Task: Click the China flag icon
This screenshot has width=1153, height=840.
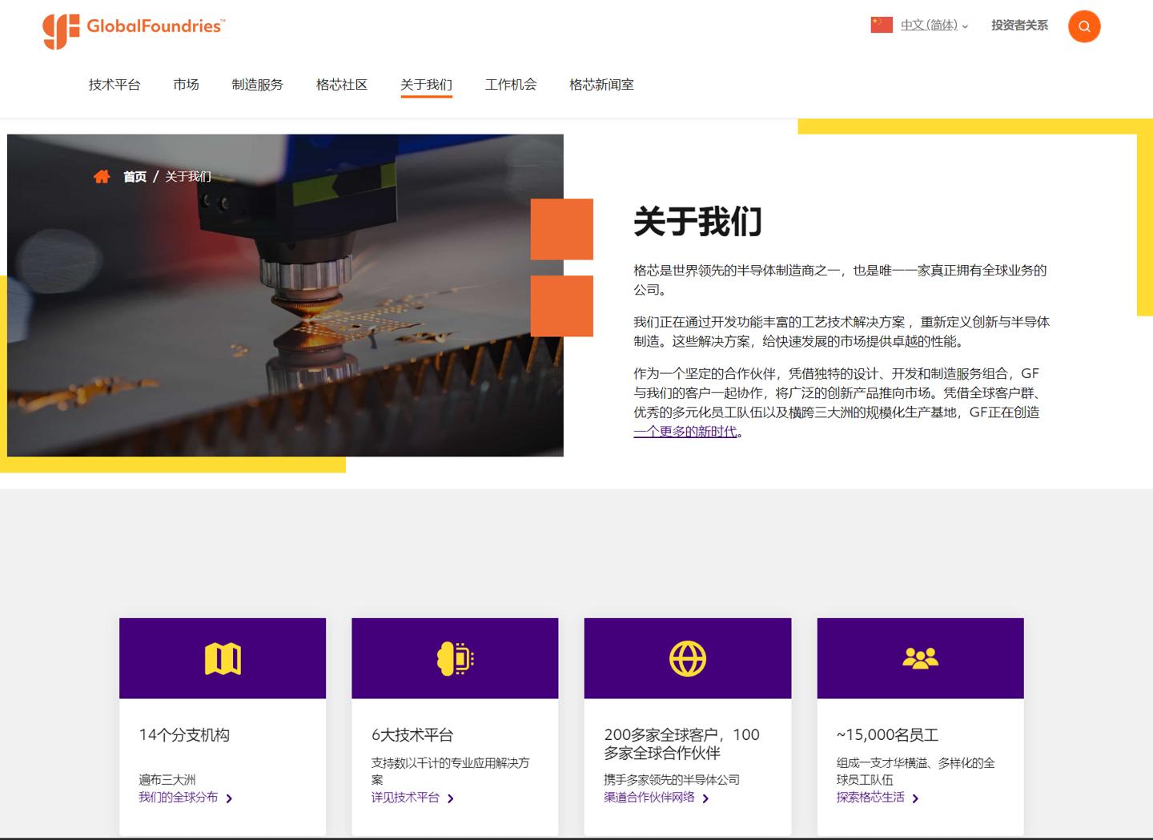Action: [x=881, y=25]
